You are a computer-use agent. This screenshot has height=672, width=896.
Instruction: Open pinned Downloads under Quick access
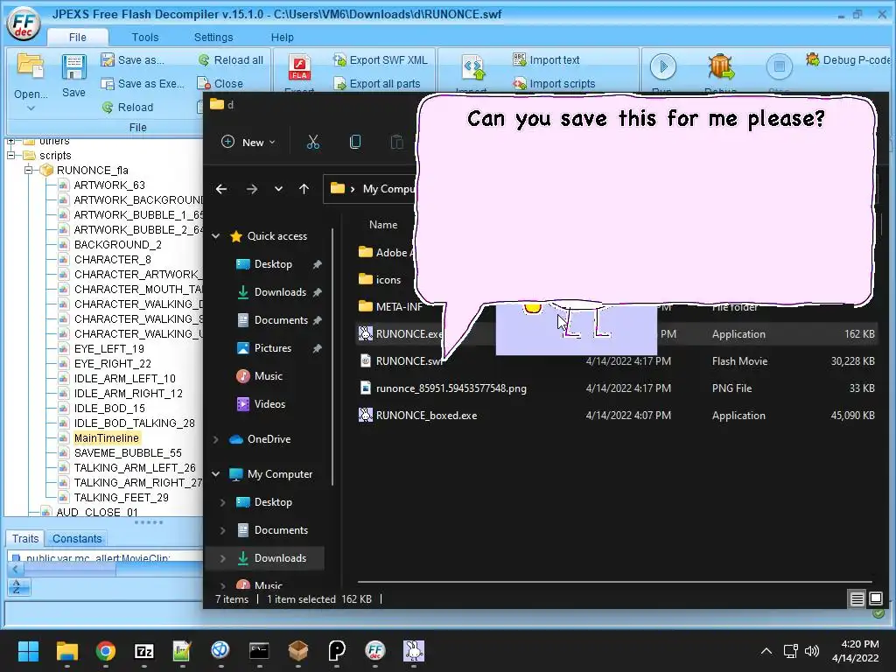coord(280,292)
